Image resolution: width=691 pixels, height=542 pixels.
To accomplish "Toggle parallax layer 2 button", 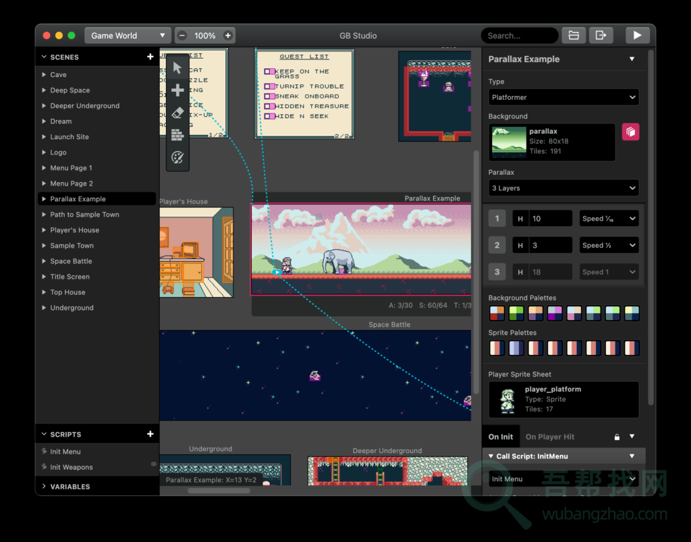I will pos(497,246).
